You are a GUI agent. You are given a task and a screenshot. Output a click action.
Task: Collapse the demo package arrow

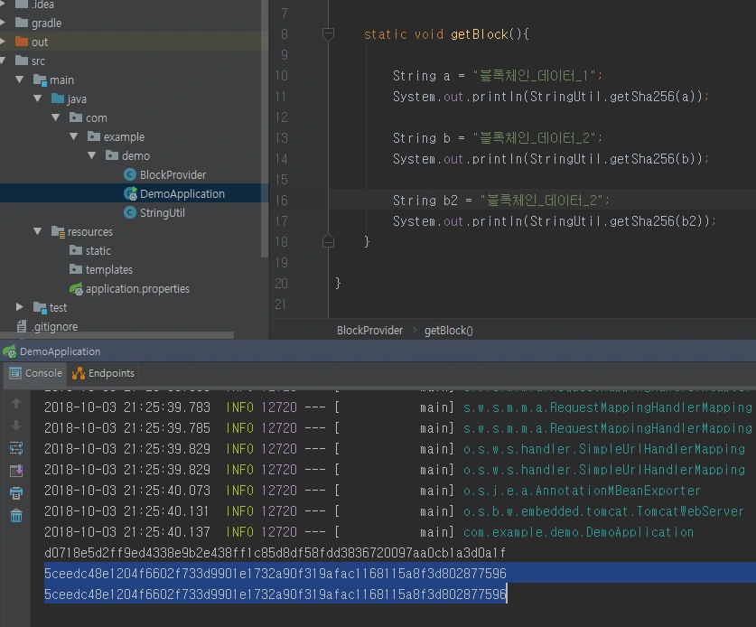tap(91, 155)
